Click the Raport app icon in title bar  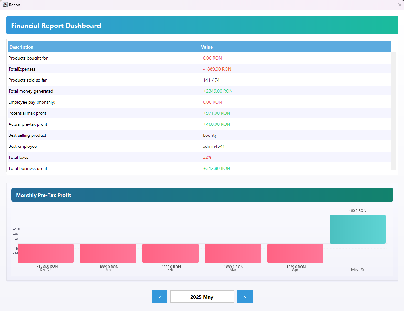[x=5, y=5]
